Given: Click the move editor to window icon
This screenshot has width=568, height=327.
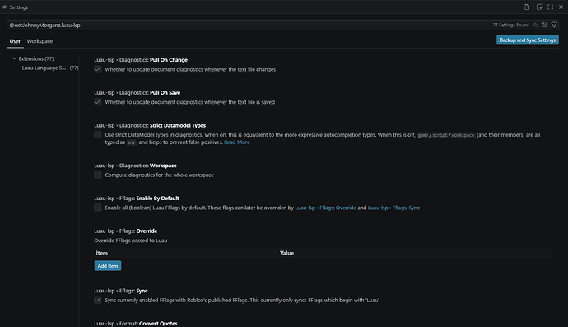Looking at the screenshot, I should point(539,7).
